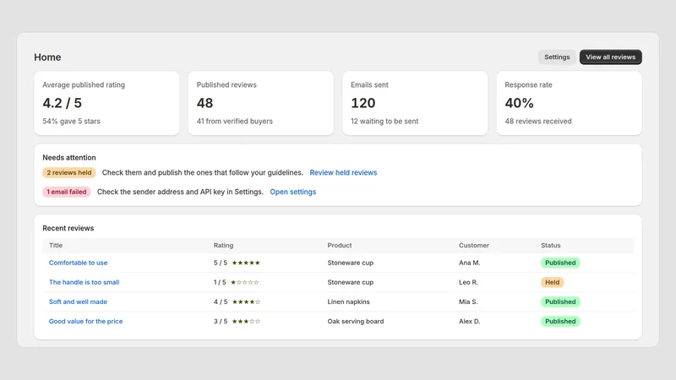676x380 pixels.
Task: Click the one-star rating for Leo R.
Action: coord(245,282)
